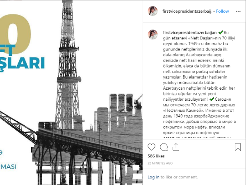Follow firstvicepresidentazerbaijan account
Image resolution: width=246 pixels, height=185 pixels.
(222, 12)
